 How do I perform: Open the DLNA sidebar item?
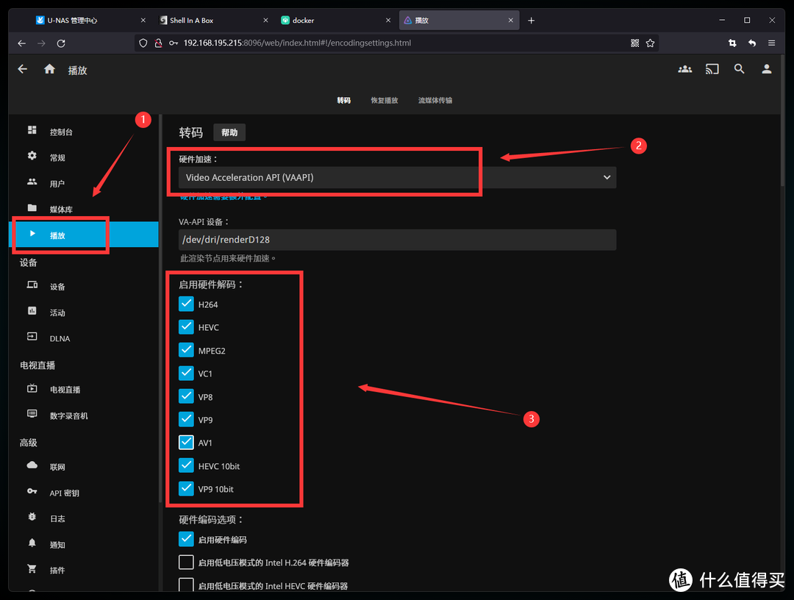click(x=84, y=338)
